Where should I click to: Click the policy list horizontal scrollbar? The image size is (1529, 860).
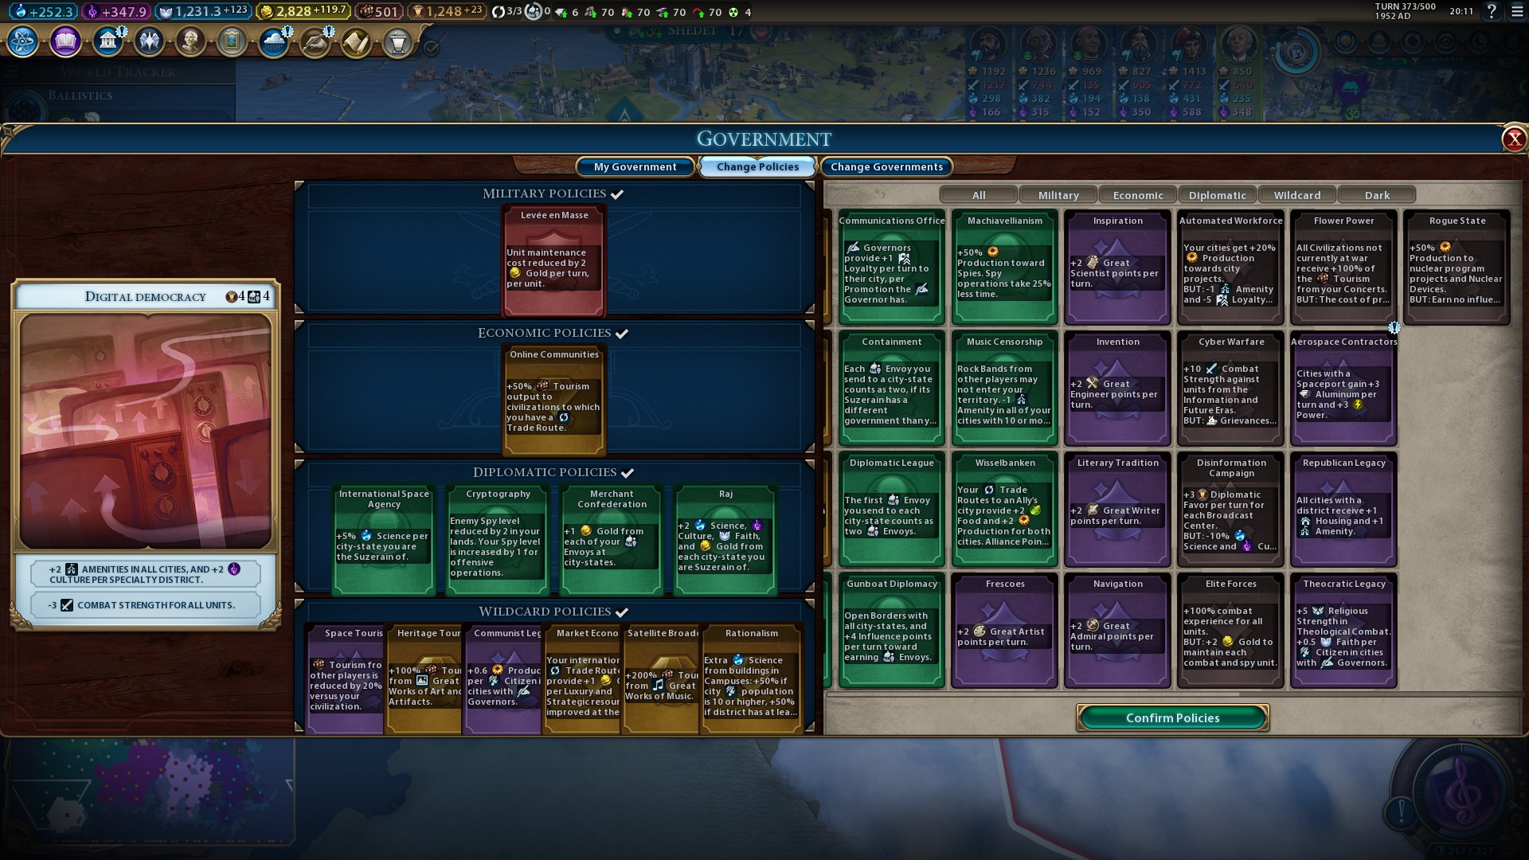click(1032, 694)
